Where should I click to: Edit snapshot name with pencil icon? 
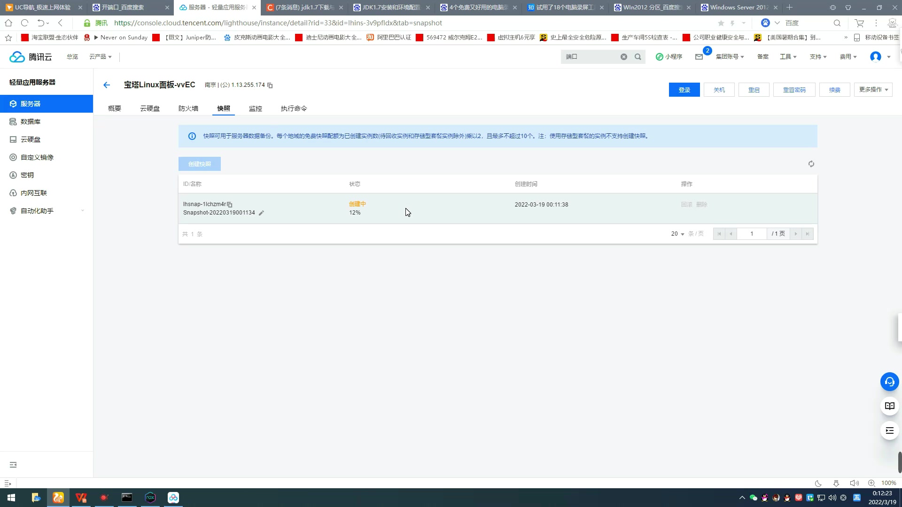[x=262, y=213]
